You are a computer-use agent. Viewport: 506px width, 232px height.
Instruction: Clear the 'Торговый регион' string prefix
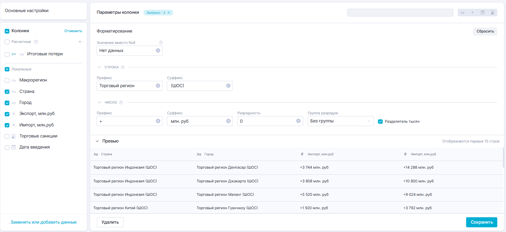click(x=158, y=86)
